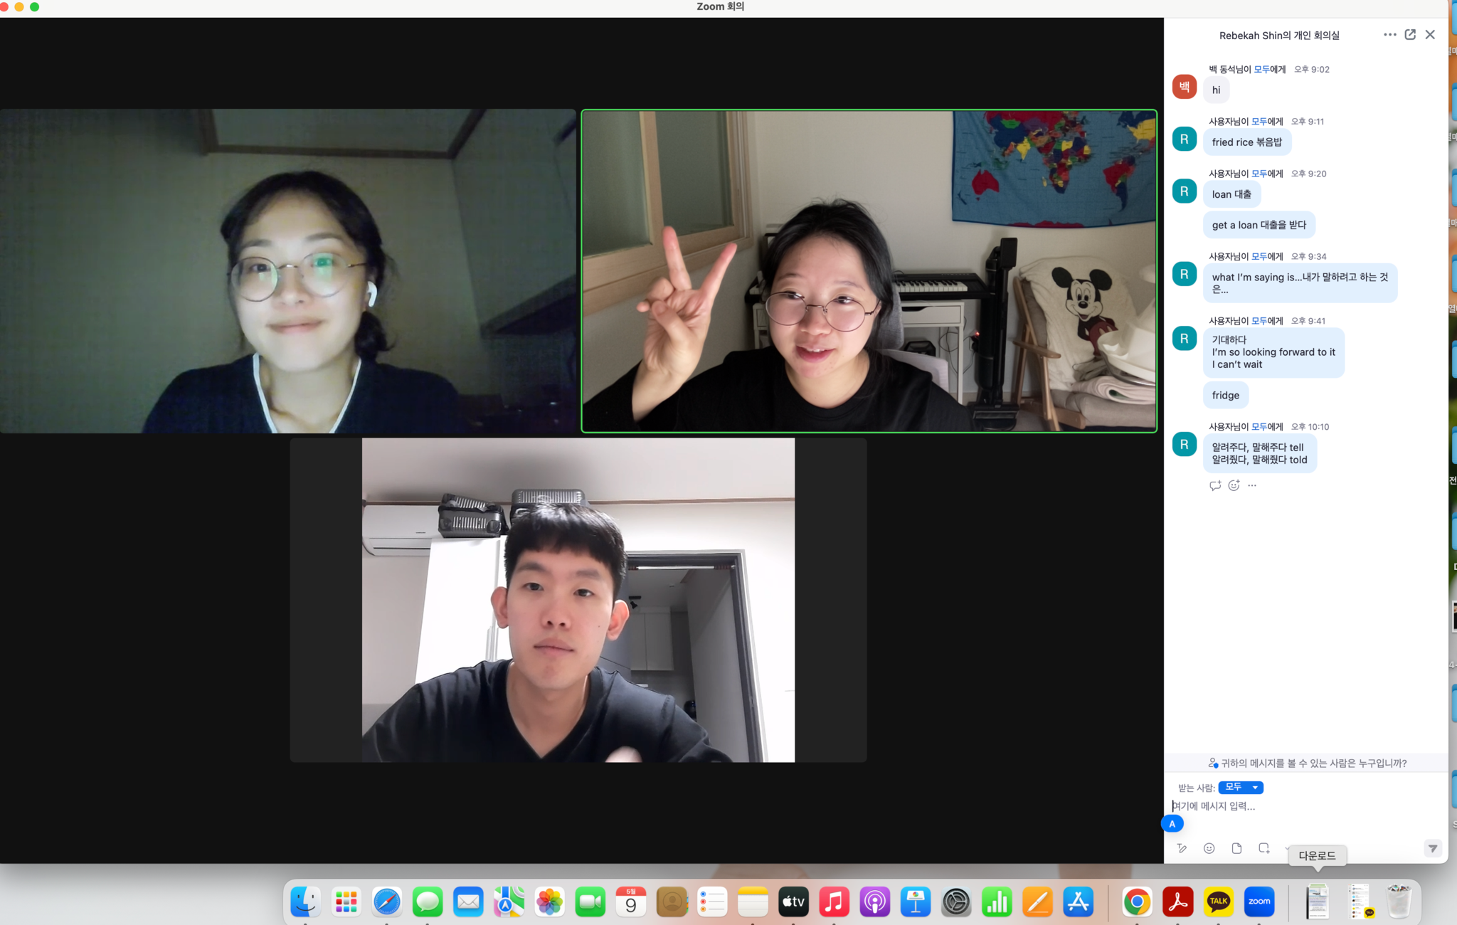Add an emoji reaction to the last message

point(1234,485)
